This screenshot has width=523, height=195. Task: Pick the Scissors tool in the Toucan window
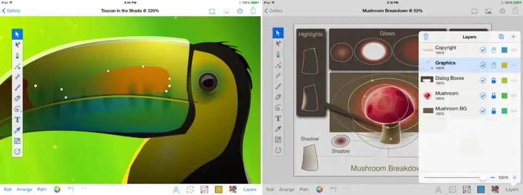pyautogui.click(x=17, y=77)
